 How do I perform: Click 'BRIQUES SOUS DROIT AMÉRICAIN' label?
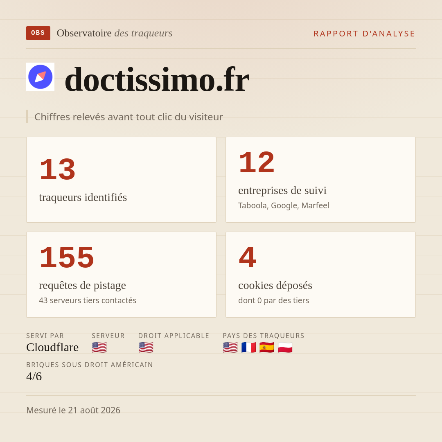pyautogui.click(x=90, y=365)
